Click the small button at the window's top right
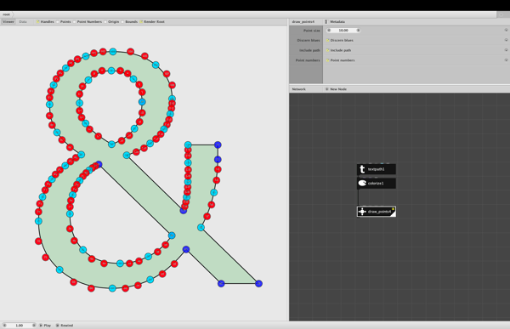Viewport: 510px width, 329px height. coord(502,14)
